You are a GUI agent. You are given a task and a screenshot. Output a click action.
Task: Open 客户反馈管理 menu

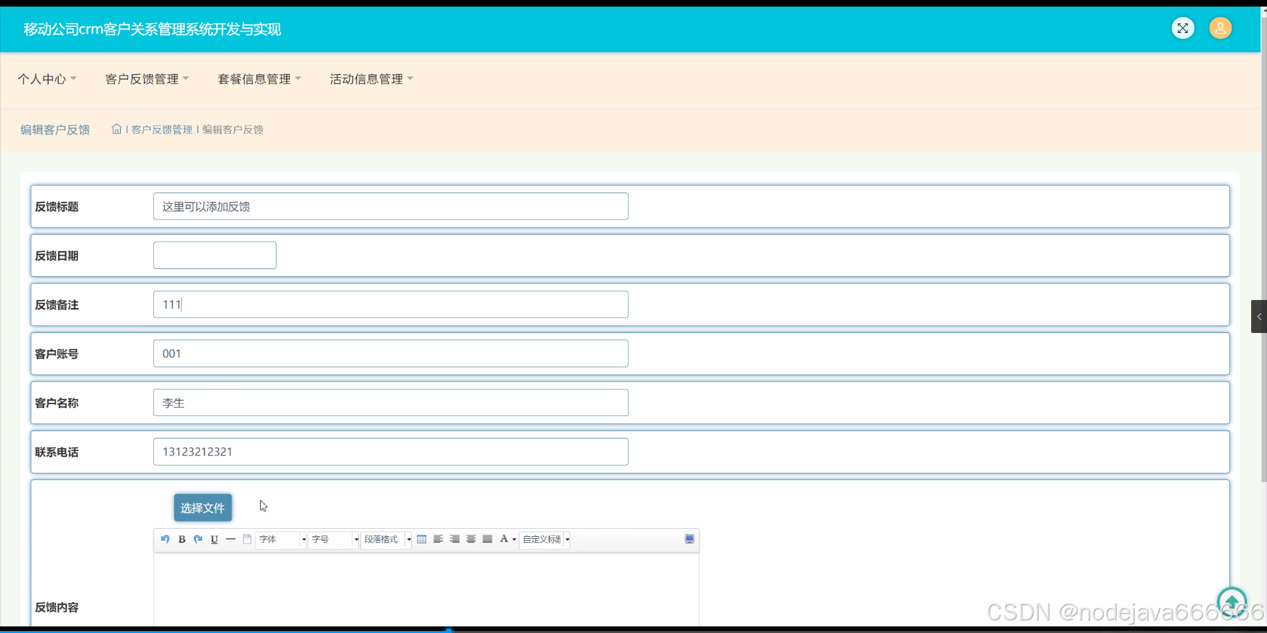tap(147, 79)
